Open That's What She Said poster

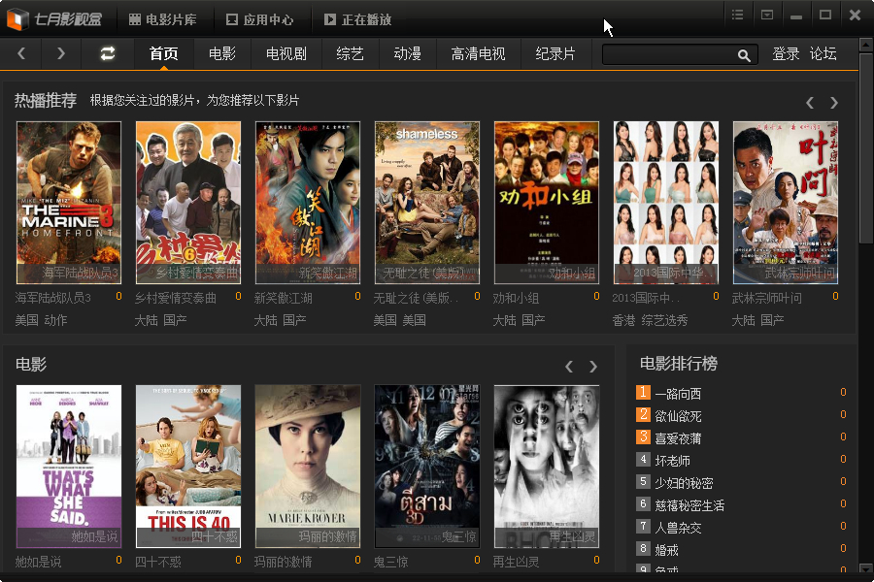69,467
